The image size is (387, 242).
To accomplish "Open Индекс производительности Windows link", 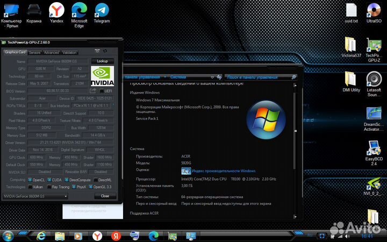I will coord(224,171).
